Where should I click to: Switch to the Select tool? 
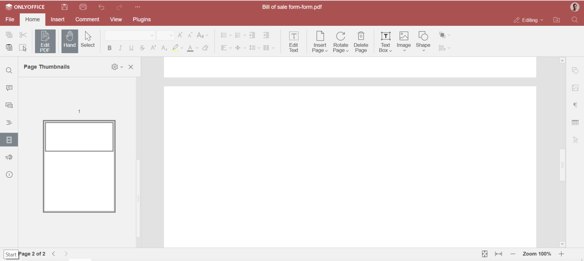(x=87, y=40)
